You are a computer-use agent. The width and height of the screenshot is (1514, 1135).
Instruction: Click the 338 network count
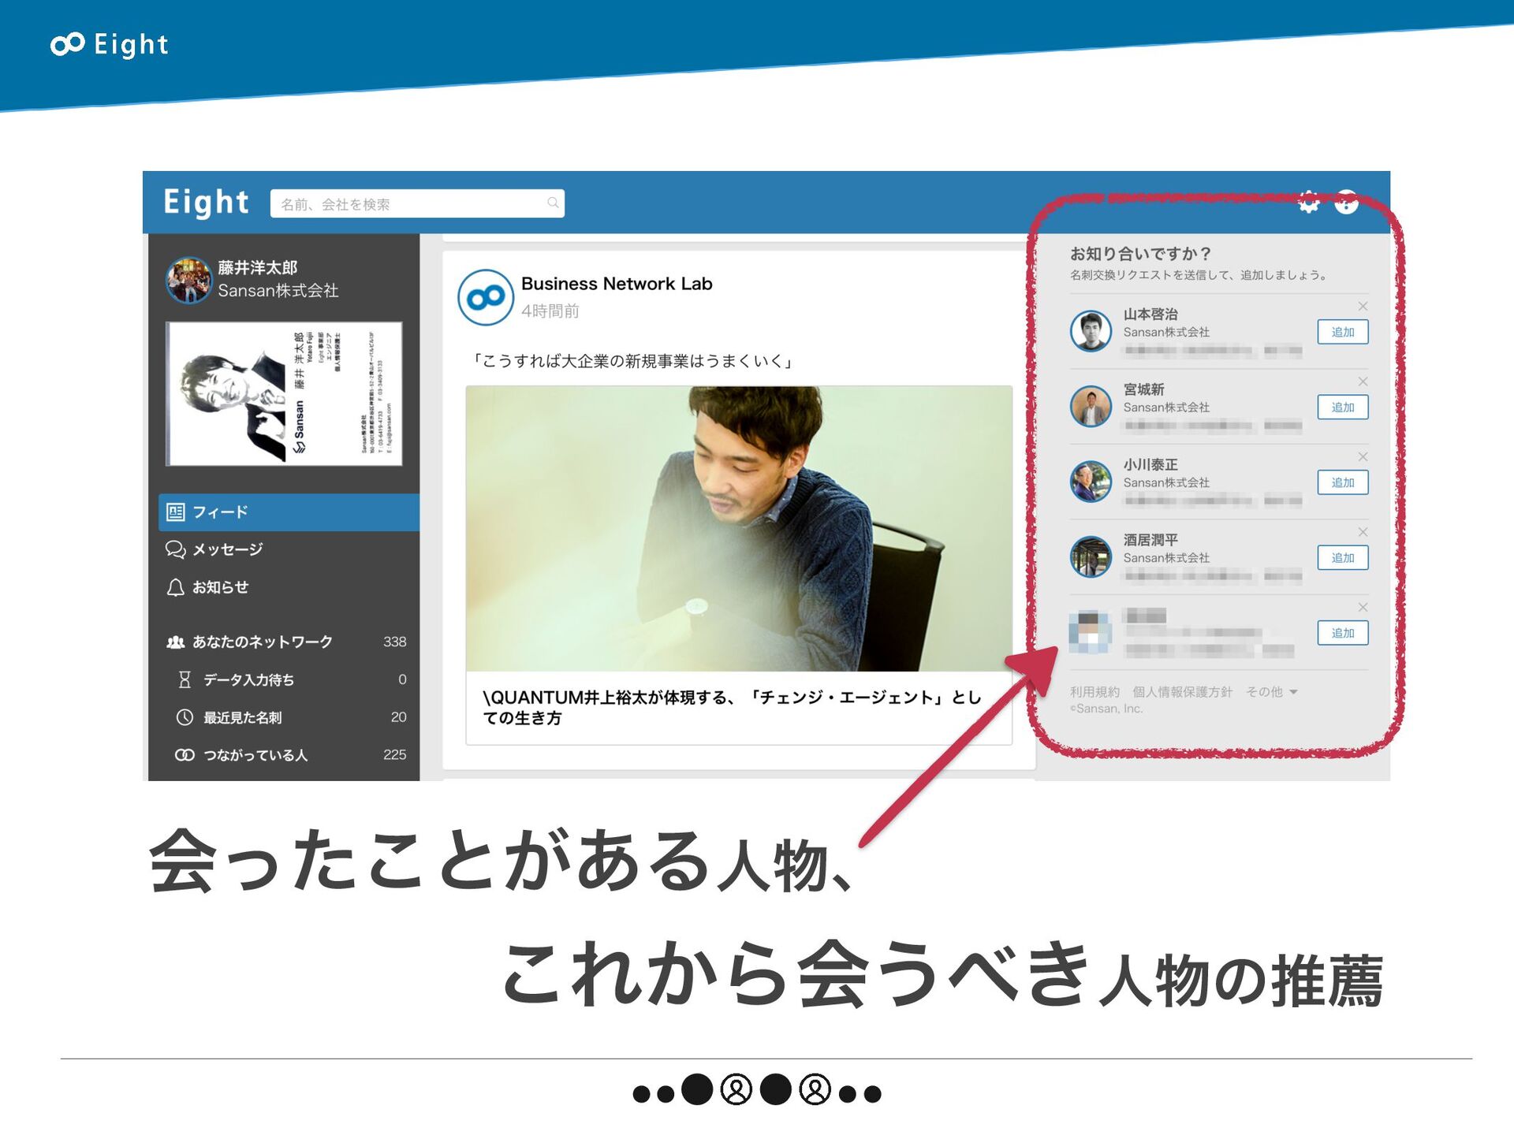394,642
